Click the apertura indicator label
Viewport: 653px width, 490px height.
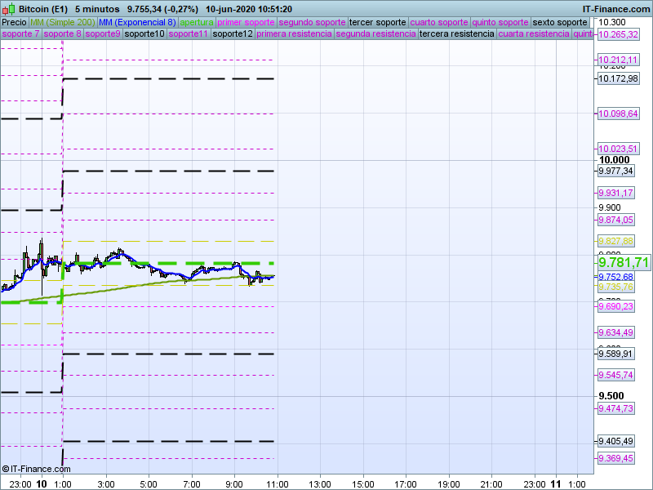tap(197, 22)
